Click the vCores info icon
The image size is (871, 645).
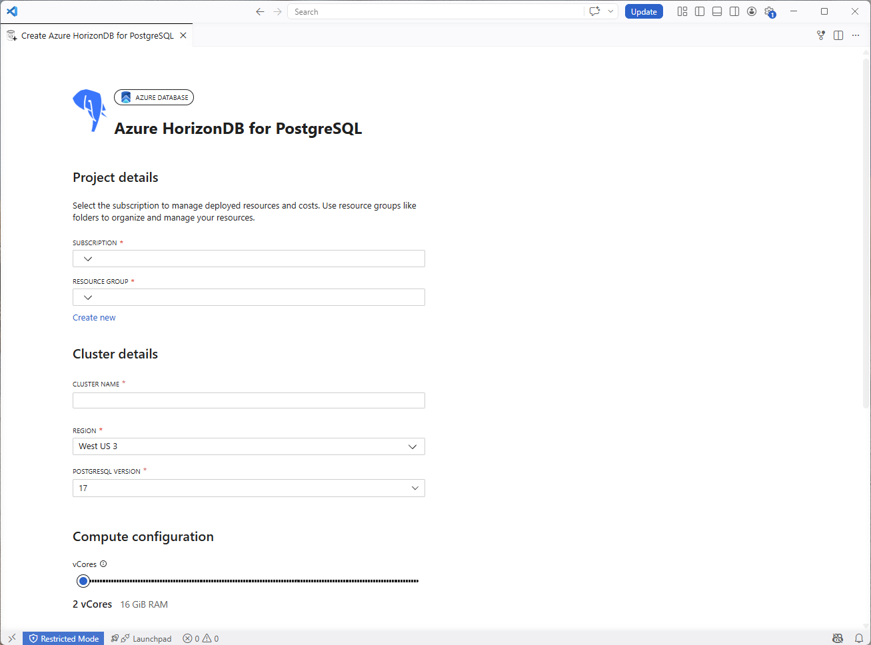(x=103, y=564)
